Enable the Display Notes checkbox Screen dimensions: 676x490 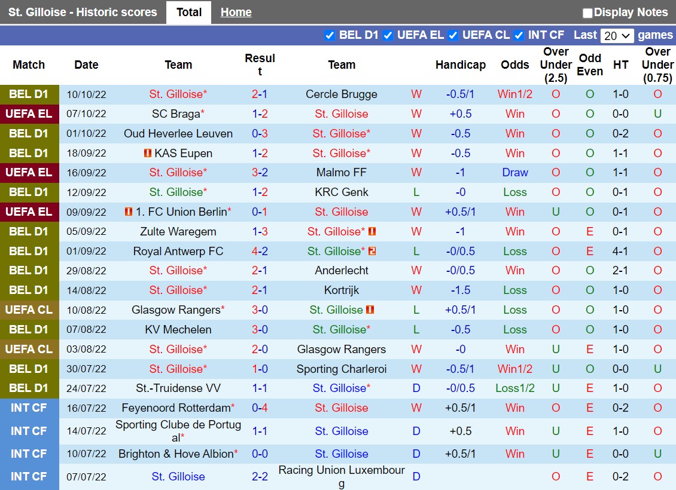tap(587, 13)
